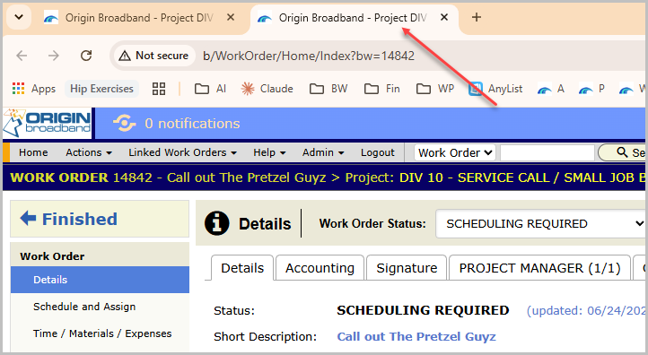This screenshot has width=648, height=355.
Task: Click the WORK ORDER 14842 title banner
Action: (x=325, y=177)
